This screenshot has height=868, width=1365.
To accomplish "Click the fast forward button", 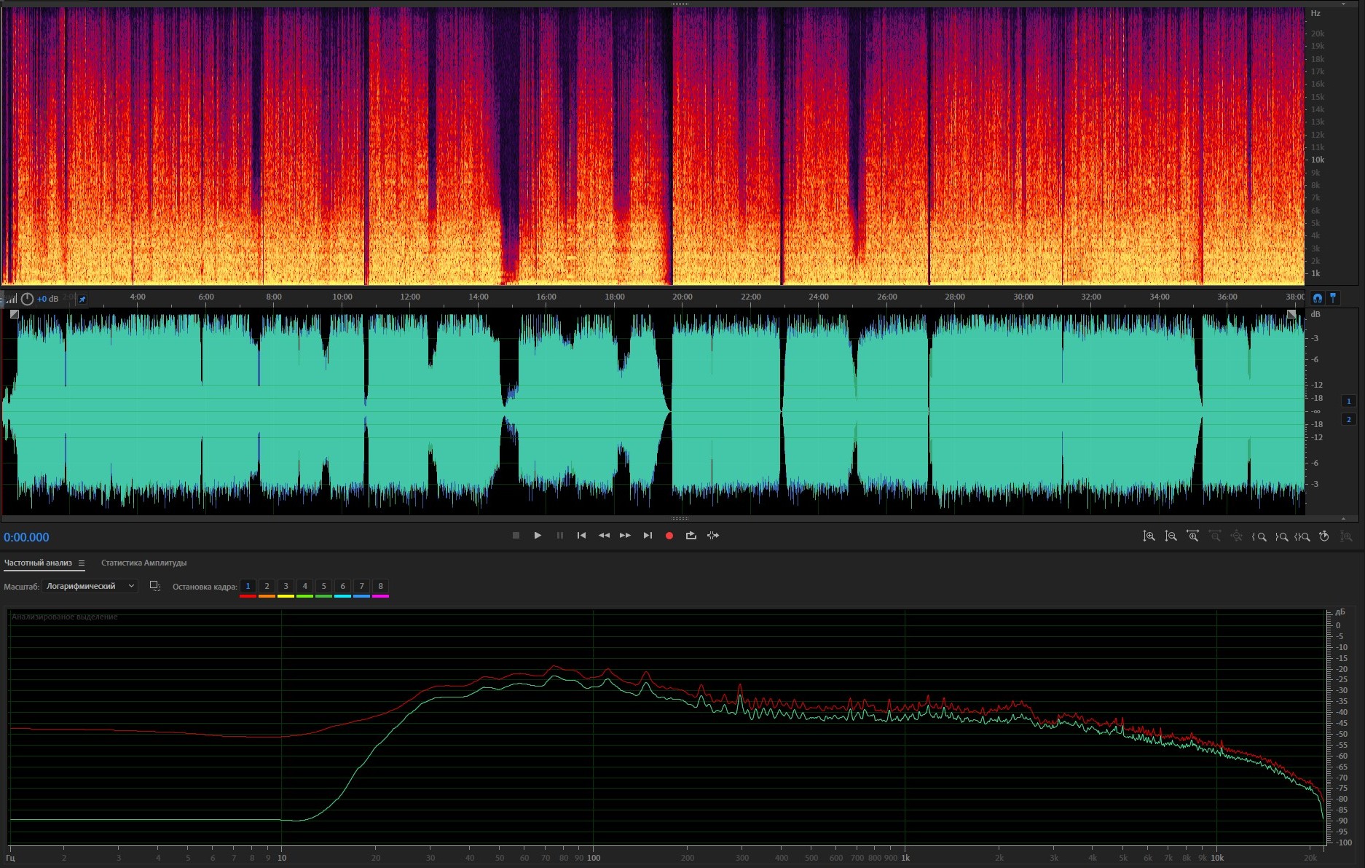I will click(625, 536).
